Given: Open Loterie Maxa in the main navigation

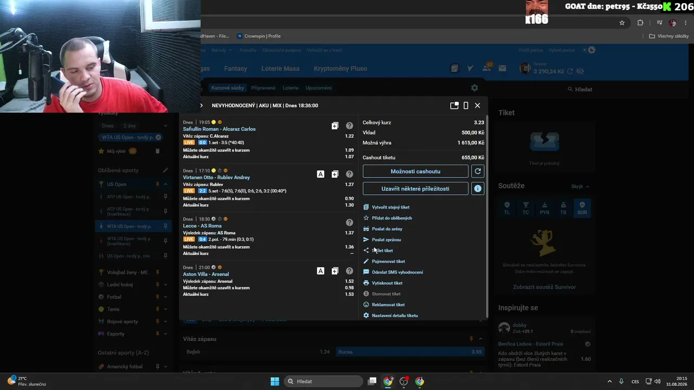Looking at the screenshot, I should (280, 69).
